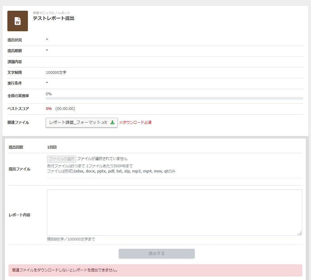
Task: Click the (00:00:00) best score time
Action: click(x=65, y=108)
